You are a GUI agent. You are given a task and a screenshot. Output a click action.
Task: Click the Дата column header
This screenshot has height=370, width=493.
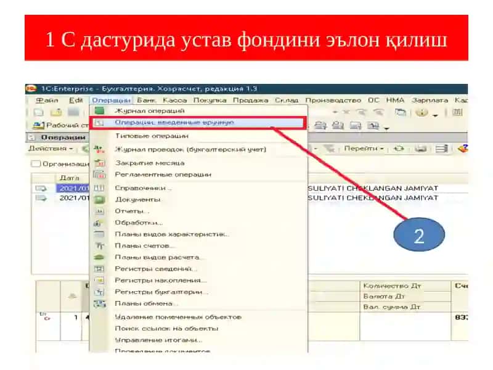[70, 178]
